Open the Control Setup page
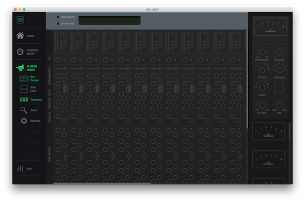Screen dimensions: 305x202 point(28,52)
